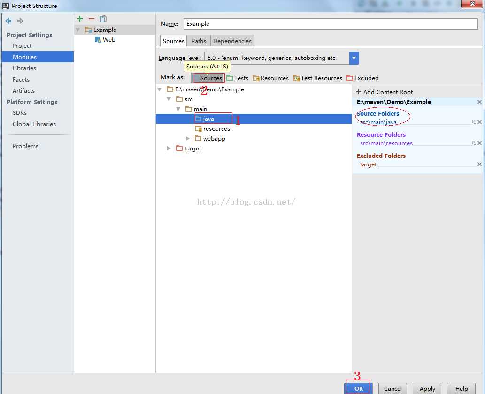Screen dimensions: 485x394
Task: Edit properties of src\main\resources folder
Action: click(x=473, y=143)
